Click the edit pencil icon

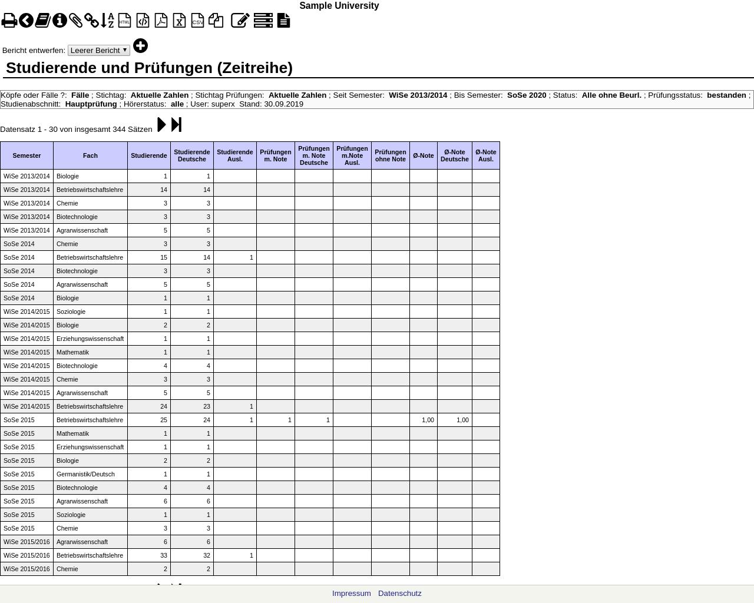pyautogui.click(x=240, y=21)
